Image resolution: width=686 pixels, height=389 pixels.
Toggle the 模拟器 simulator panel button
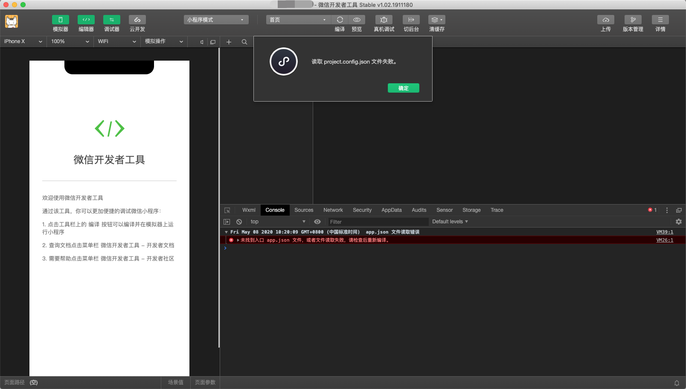click(x=61, y=20)
